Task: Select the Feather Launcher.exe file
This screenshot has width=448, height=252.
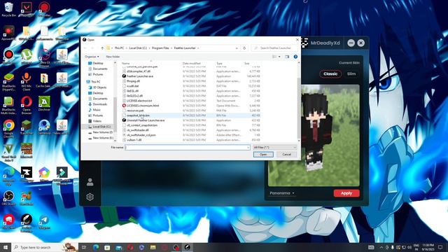Action: (x=140, y=76)
